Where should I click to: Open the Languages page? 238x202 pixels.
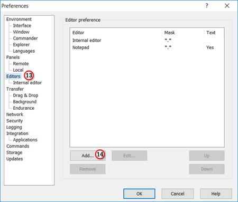pos(24,51)
